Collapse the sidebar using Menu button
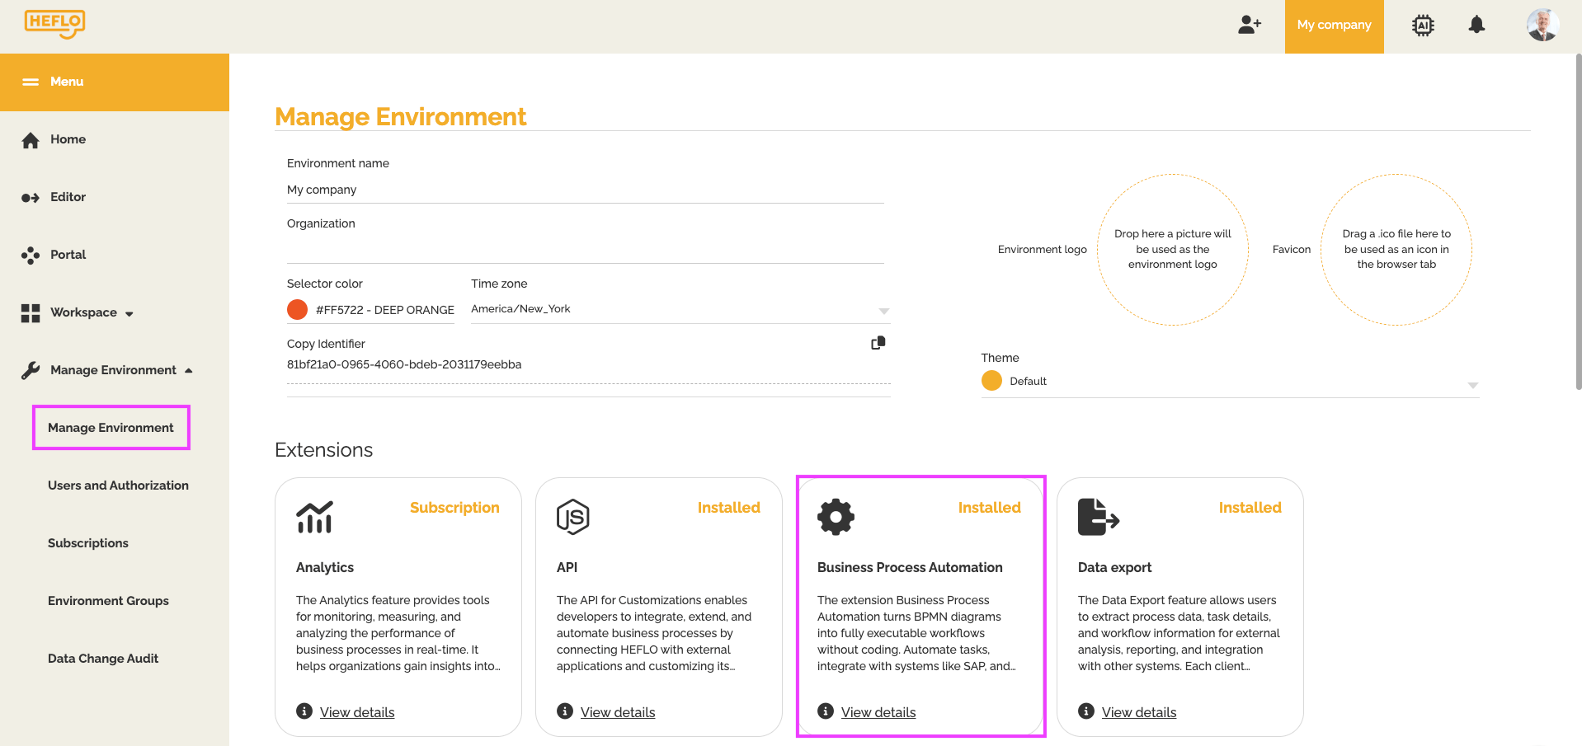Viewport: 1582px width, 746px height. [x=54, y=82]
